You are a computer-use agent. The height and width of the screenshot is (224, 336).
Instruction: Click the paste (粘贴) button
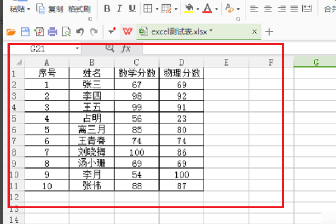tap(17, 9)
